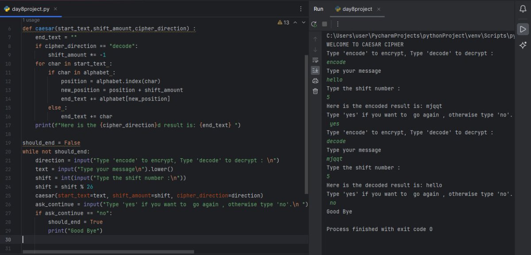Click 'position = alphabet.index(char)' line
531x255 pixels.
click(111, 81)
